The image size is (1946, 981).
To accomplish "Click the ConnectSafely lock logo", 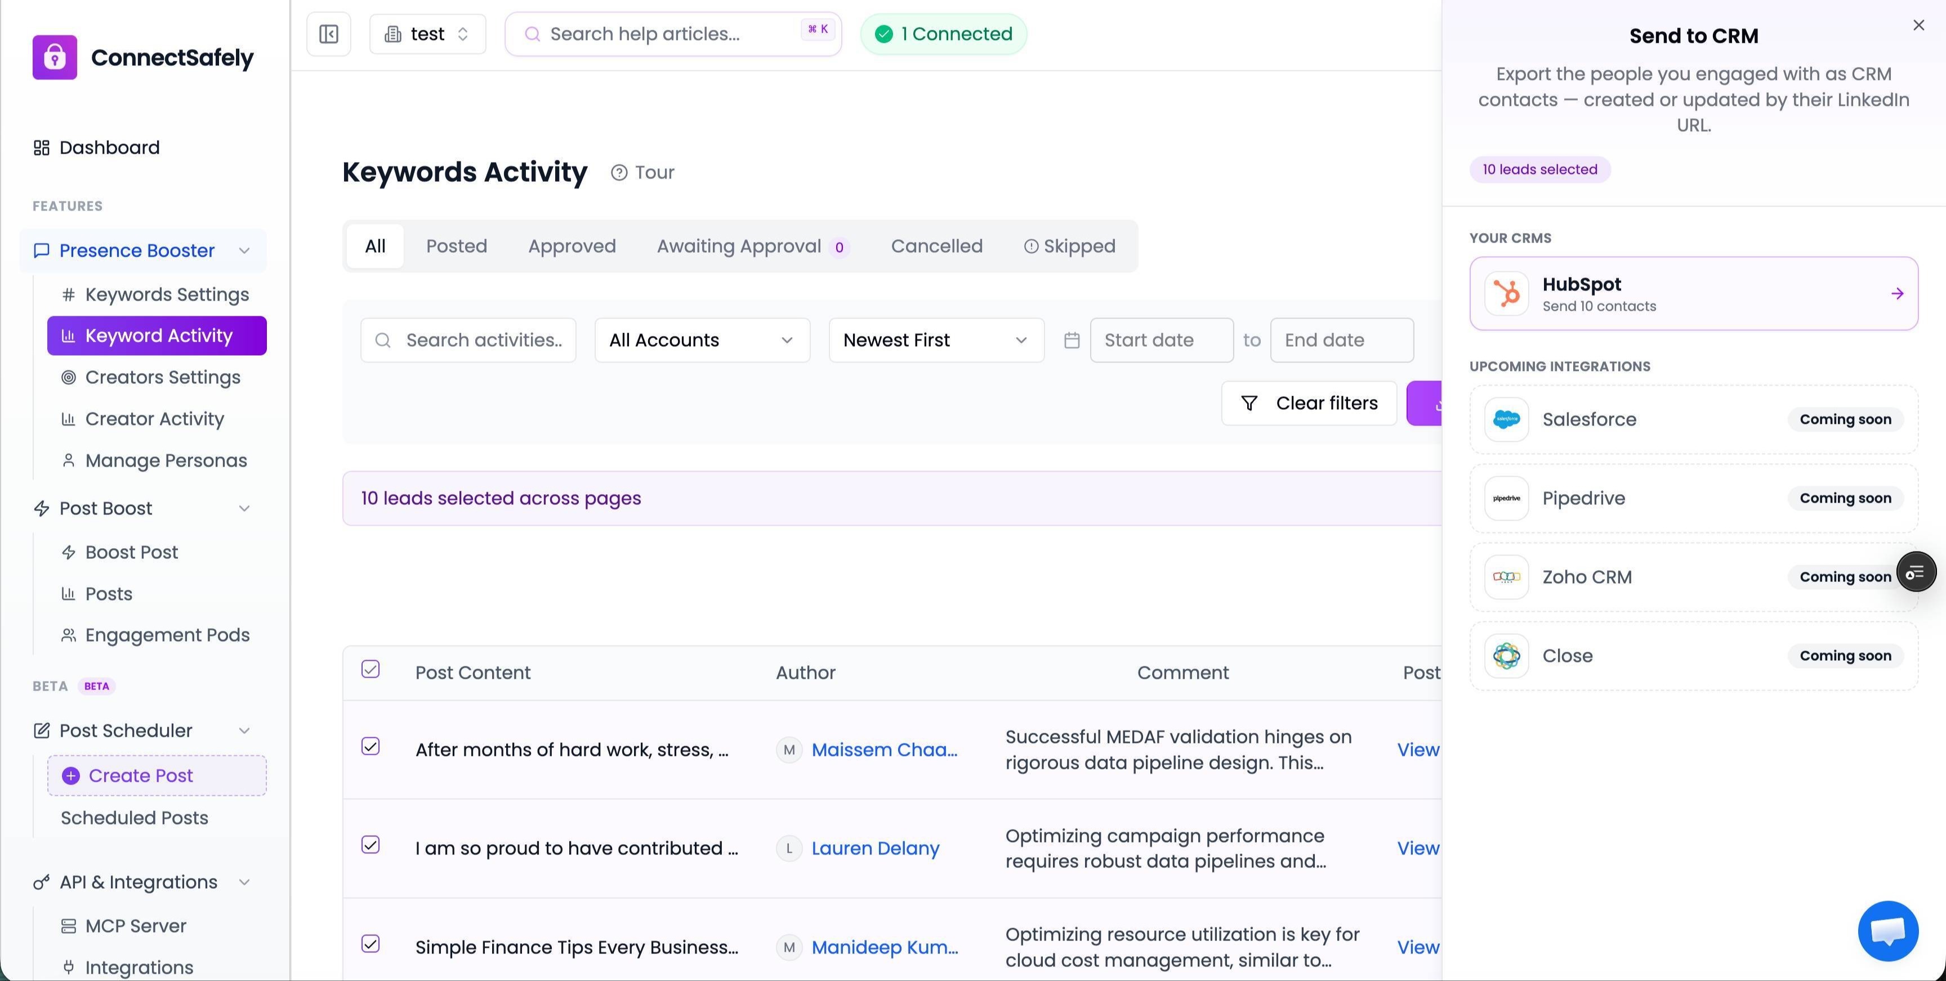I will [55, 57].
